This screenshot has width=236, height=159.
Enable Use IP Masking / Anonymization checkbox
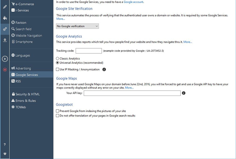[58, 69]
